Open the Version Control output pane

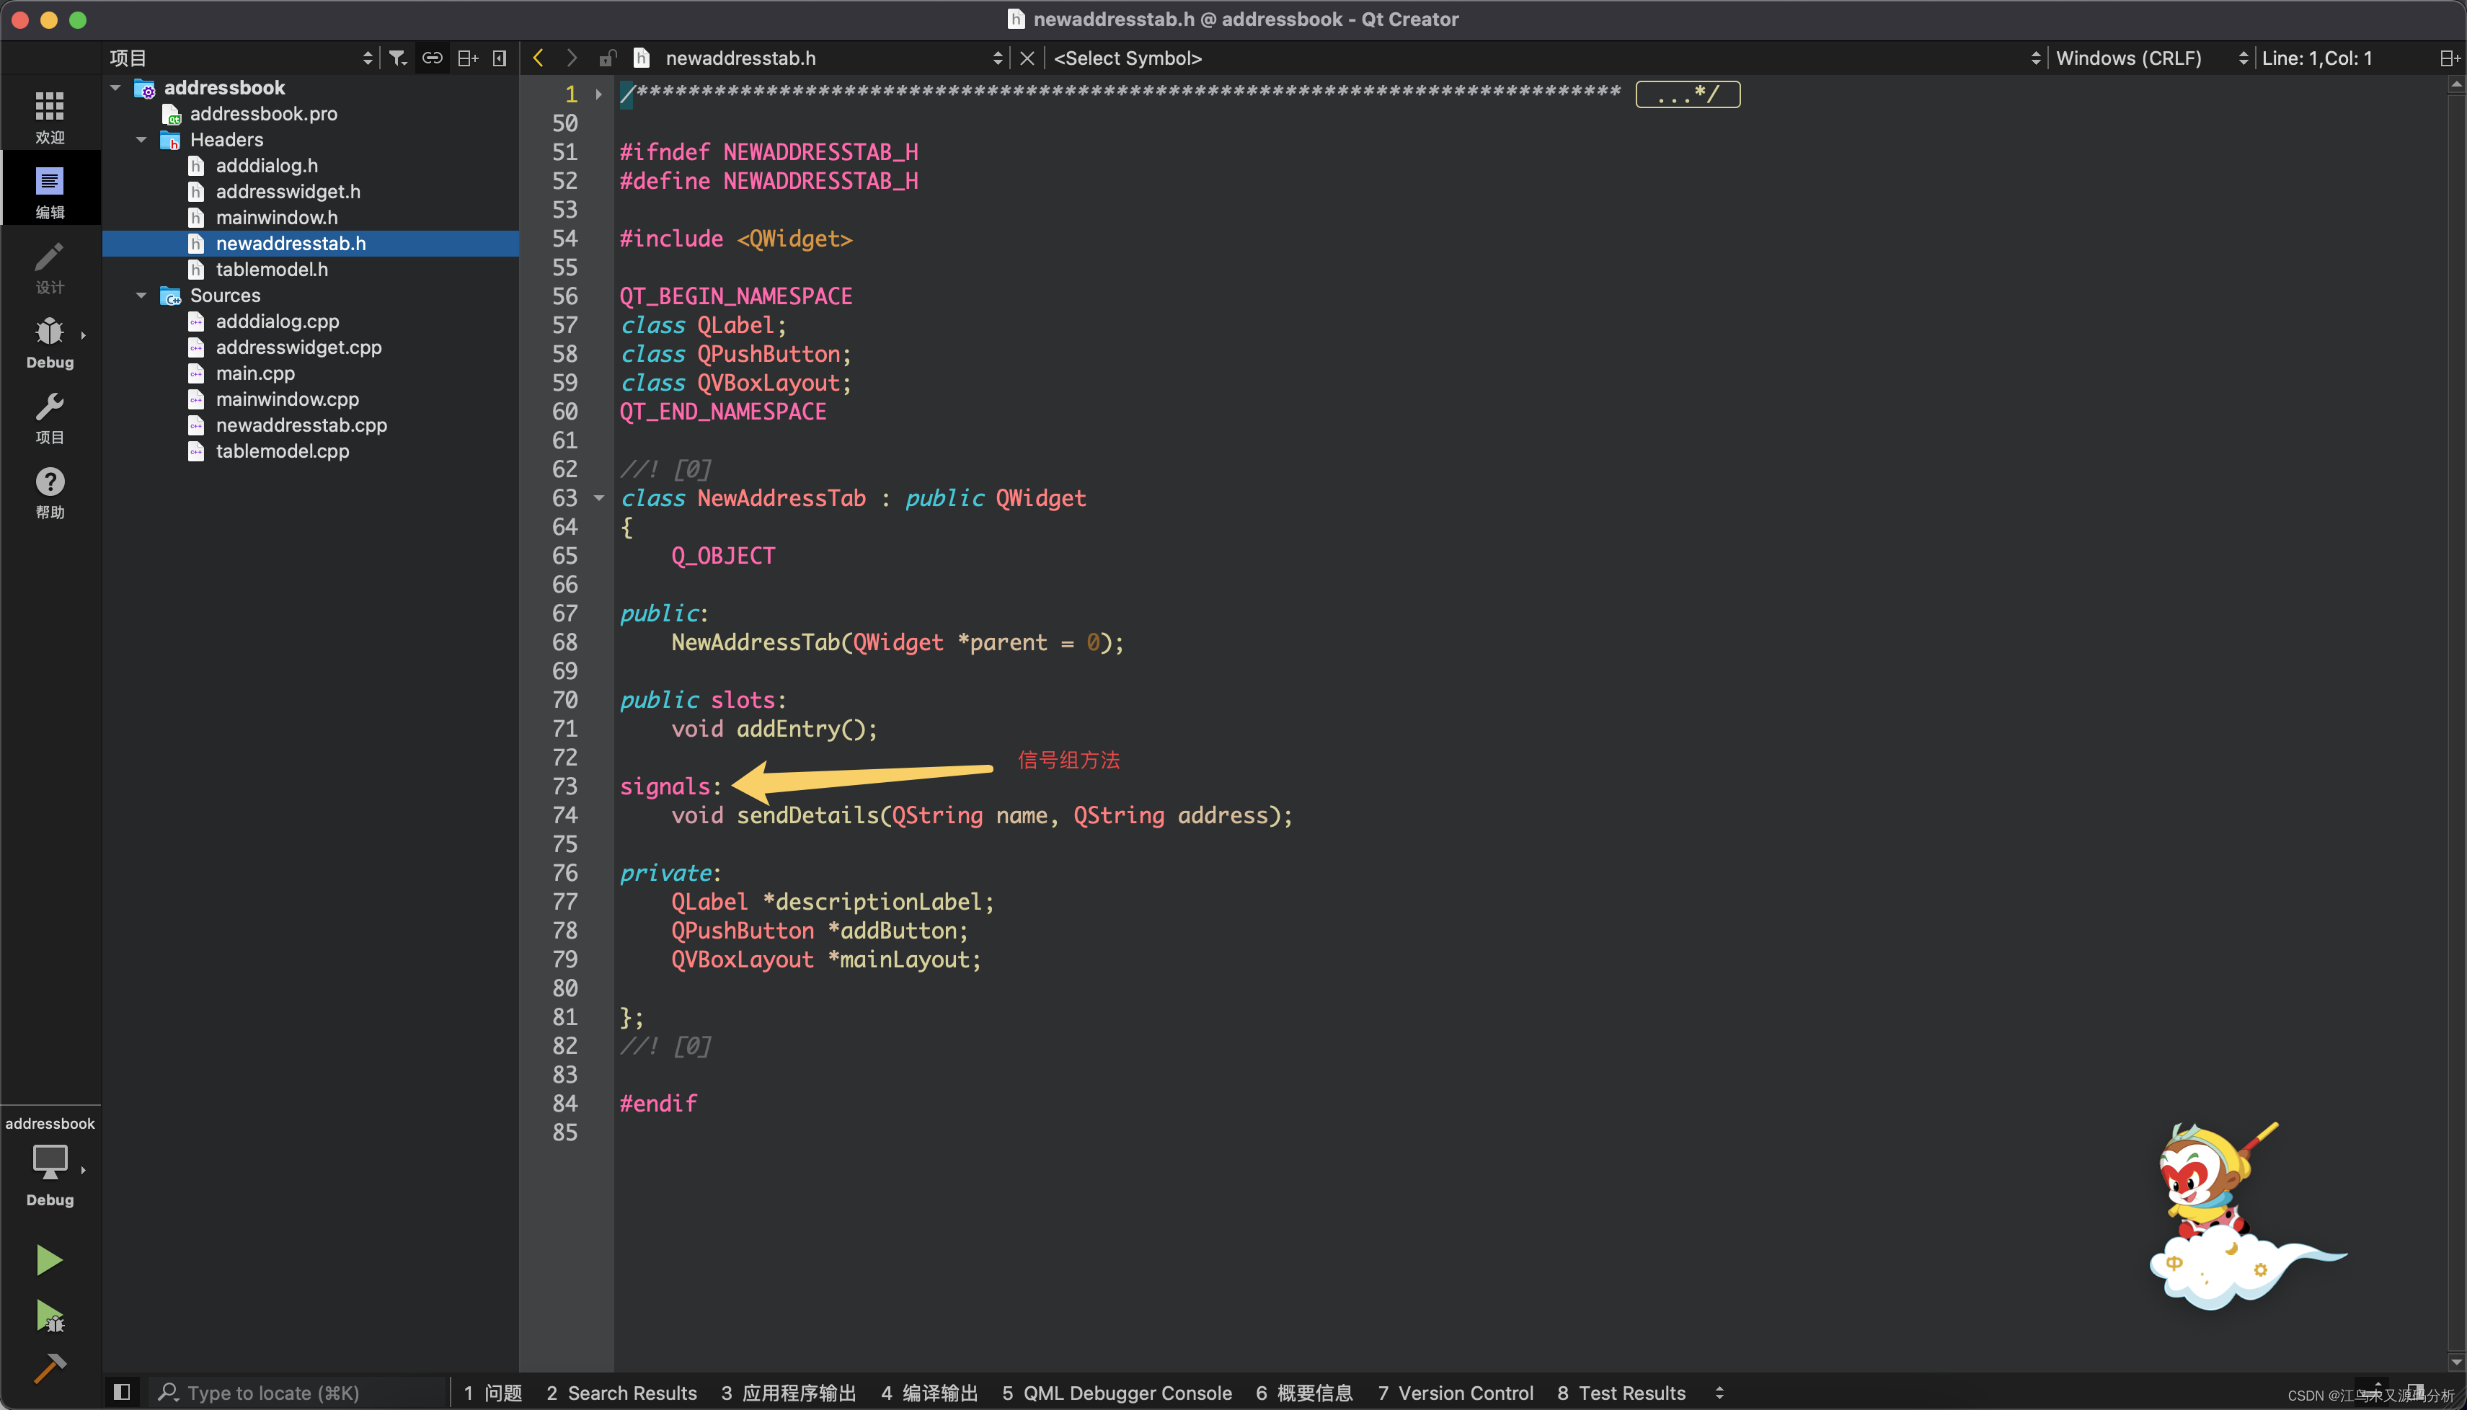click(1456, 1393)
